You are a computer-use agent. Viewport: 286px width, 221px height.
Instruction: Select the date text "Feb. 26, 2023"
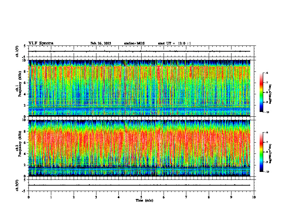(101, 43)
